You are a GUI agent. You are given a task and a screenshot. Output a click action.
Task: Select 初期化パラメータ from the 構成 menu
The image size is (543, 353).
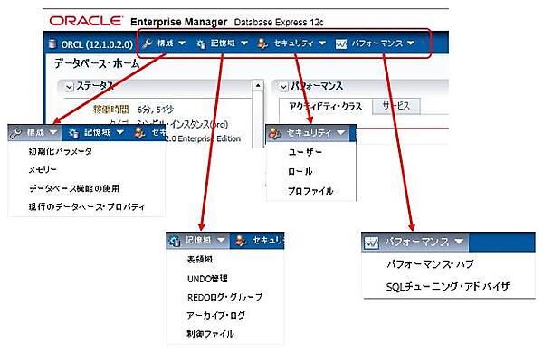61,151
